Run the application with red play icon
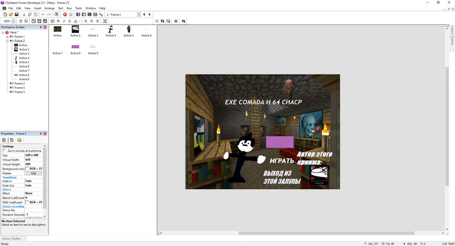Image resolution: width=455 pixels, height=246 pixels. [x=65, y=15]
